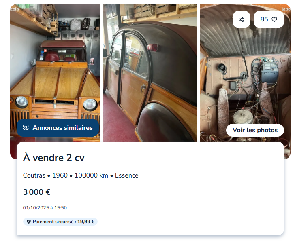The image size is (295, 241).
Task: Select the Paiement sécurisé : 19,99 € badge
Action: click(x=60, y=222)
